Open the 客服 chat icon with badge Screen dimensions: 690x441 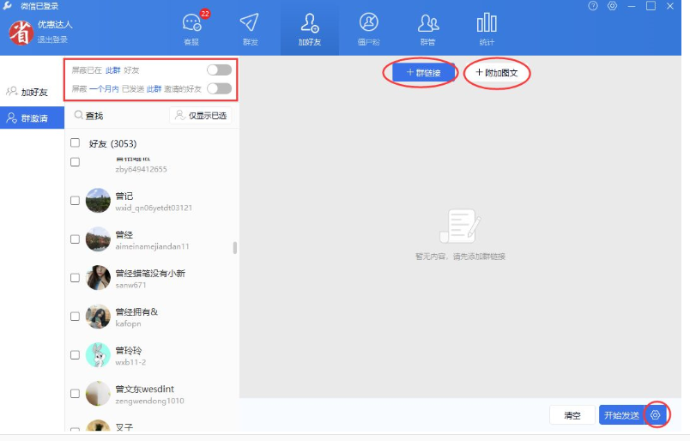coord(192,27)
